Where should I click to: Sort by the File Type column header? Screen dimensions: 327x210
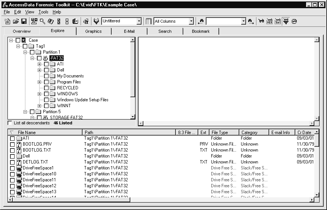[224, 133]
